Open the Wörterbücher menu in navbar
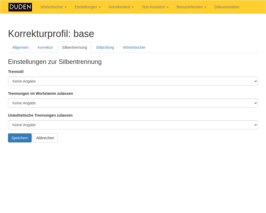This screenshot has height=213, width=266. click(53, 7)
